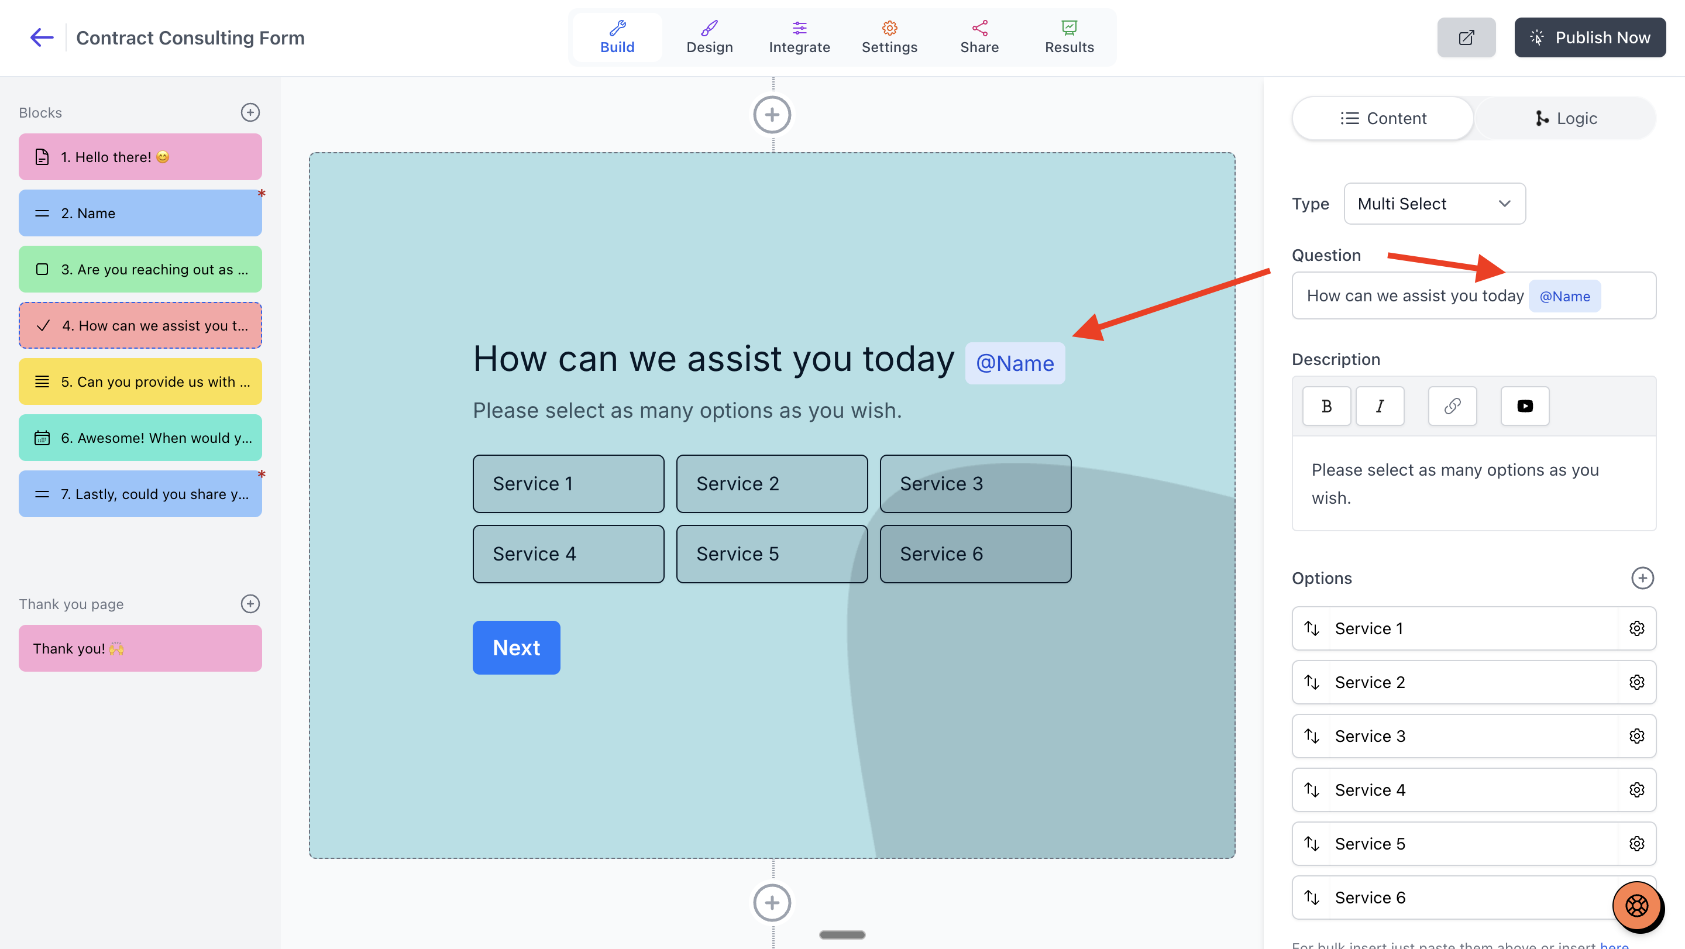Select block 5. Can you provide us with
This screenshot has height=949, width=1685.
coord(140,382)
